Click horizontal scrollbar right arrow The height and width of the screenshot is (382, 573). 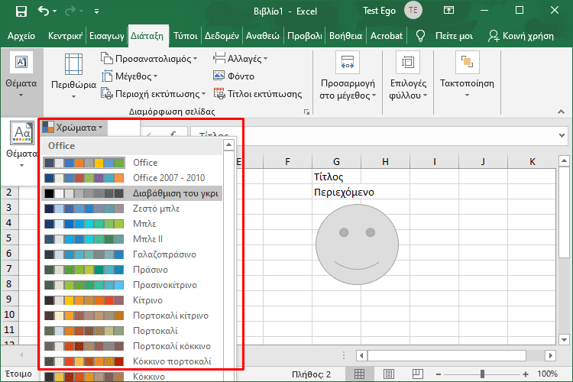[550, 355]
